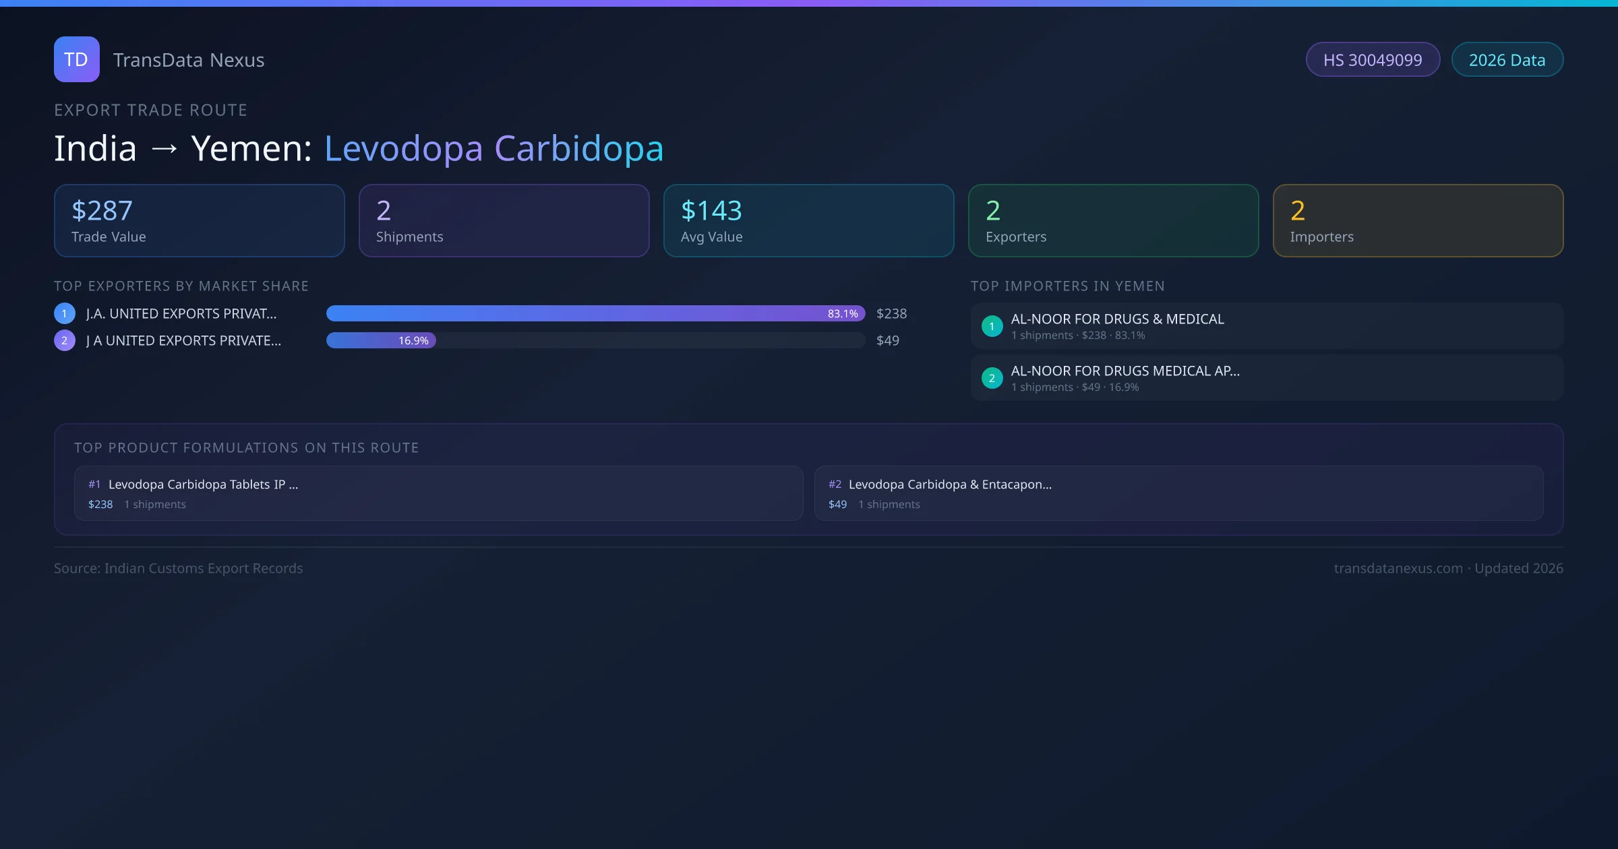This screenshot has height=849, width=1618.
Task: Click the blue rank 1 exporter badge
Action: 65,313
